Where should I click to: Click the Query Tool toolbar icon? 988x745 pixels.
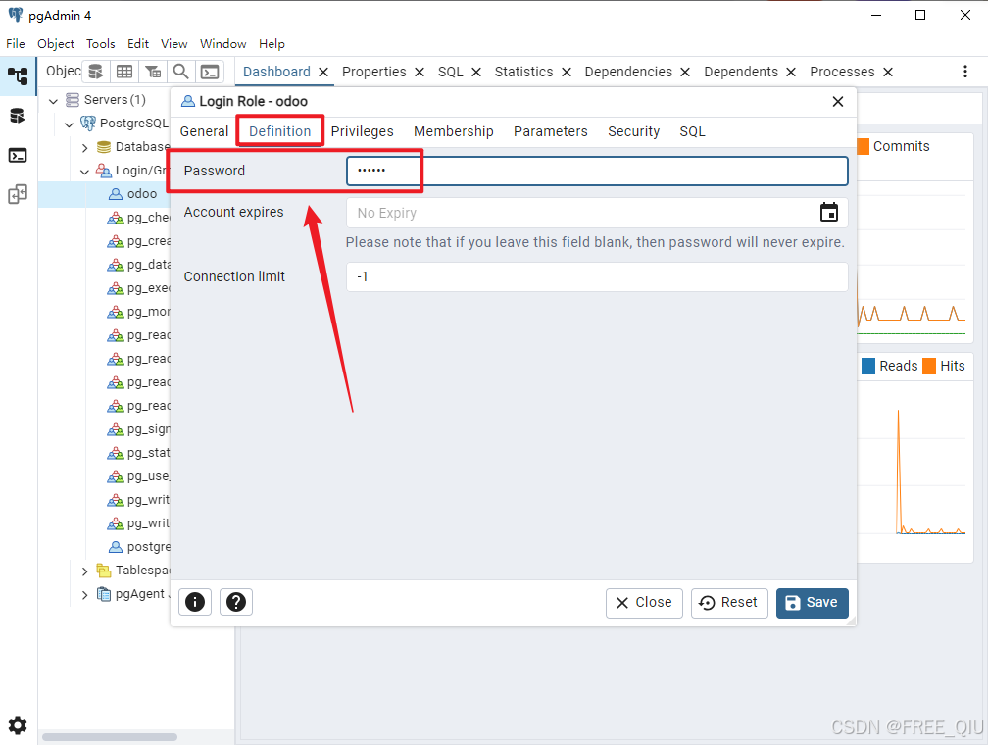click(x=95, y=72)
